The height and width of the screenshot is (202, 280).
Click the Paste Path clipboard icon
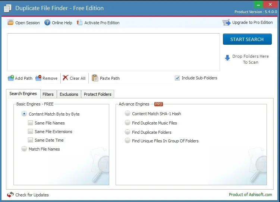[95, 78]
